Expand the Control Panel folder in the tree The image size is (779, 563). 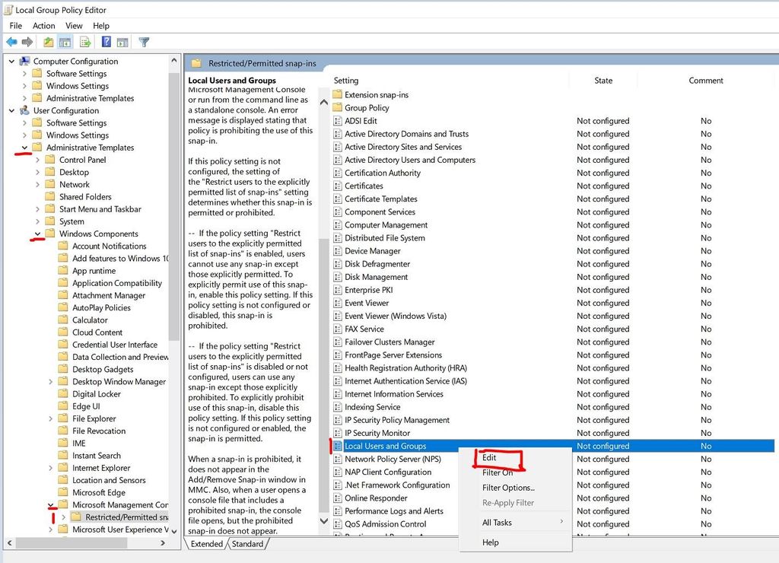(x=38, y=160)
